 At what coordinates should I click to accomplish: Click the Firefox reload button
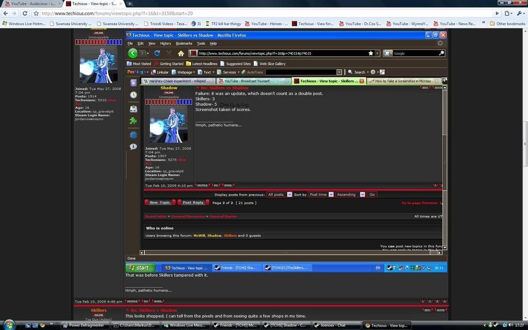(157, 53)
